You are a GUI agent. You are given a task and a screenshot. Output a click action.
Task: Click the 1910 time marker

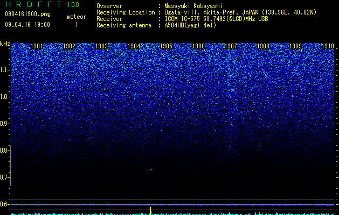coord(328,46)
